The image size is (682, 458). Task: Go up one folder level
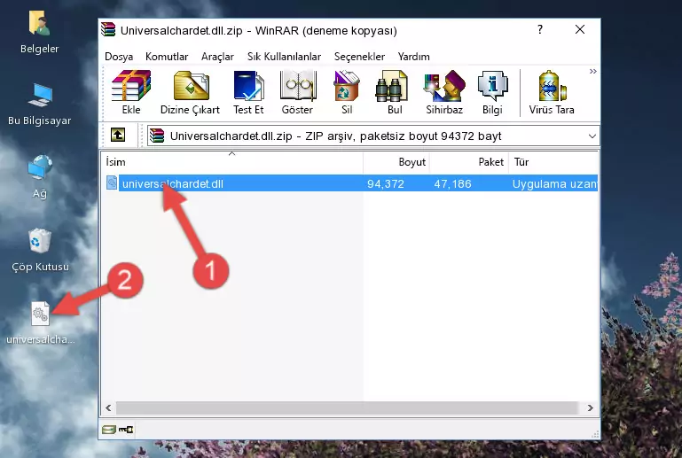click(x=118, y=136)
